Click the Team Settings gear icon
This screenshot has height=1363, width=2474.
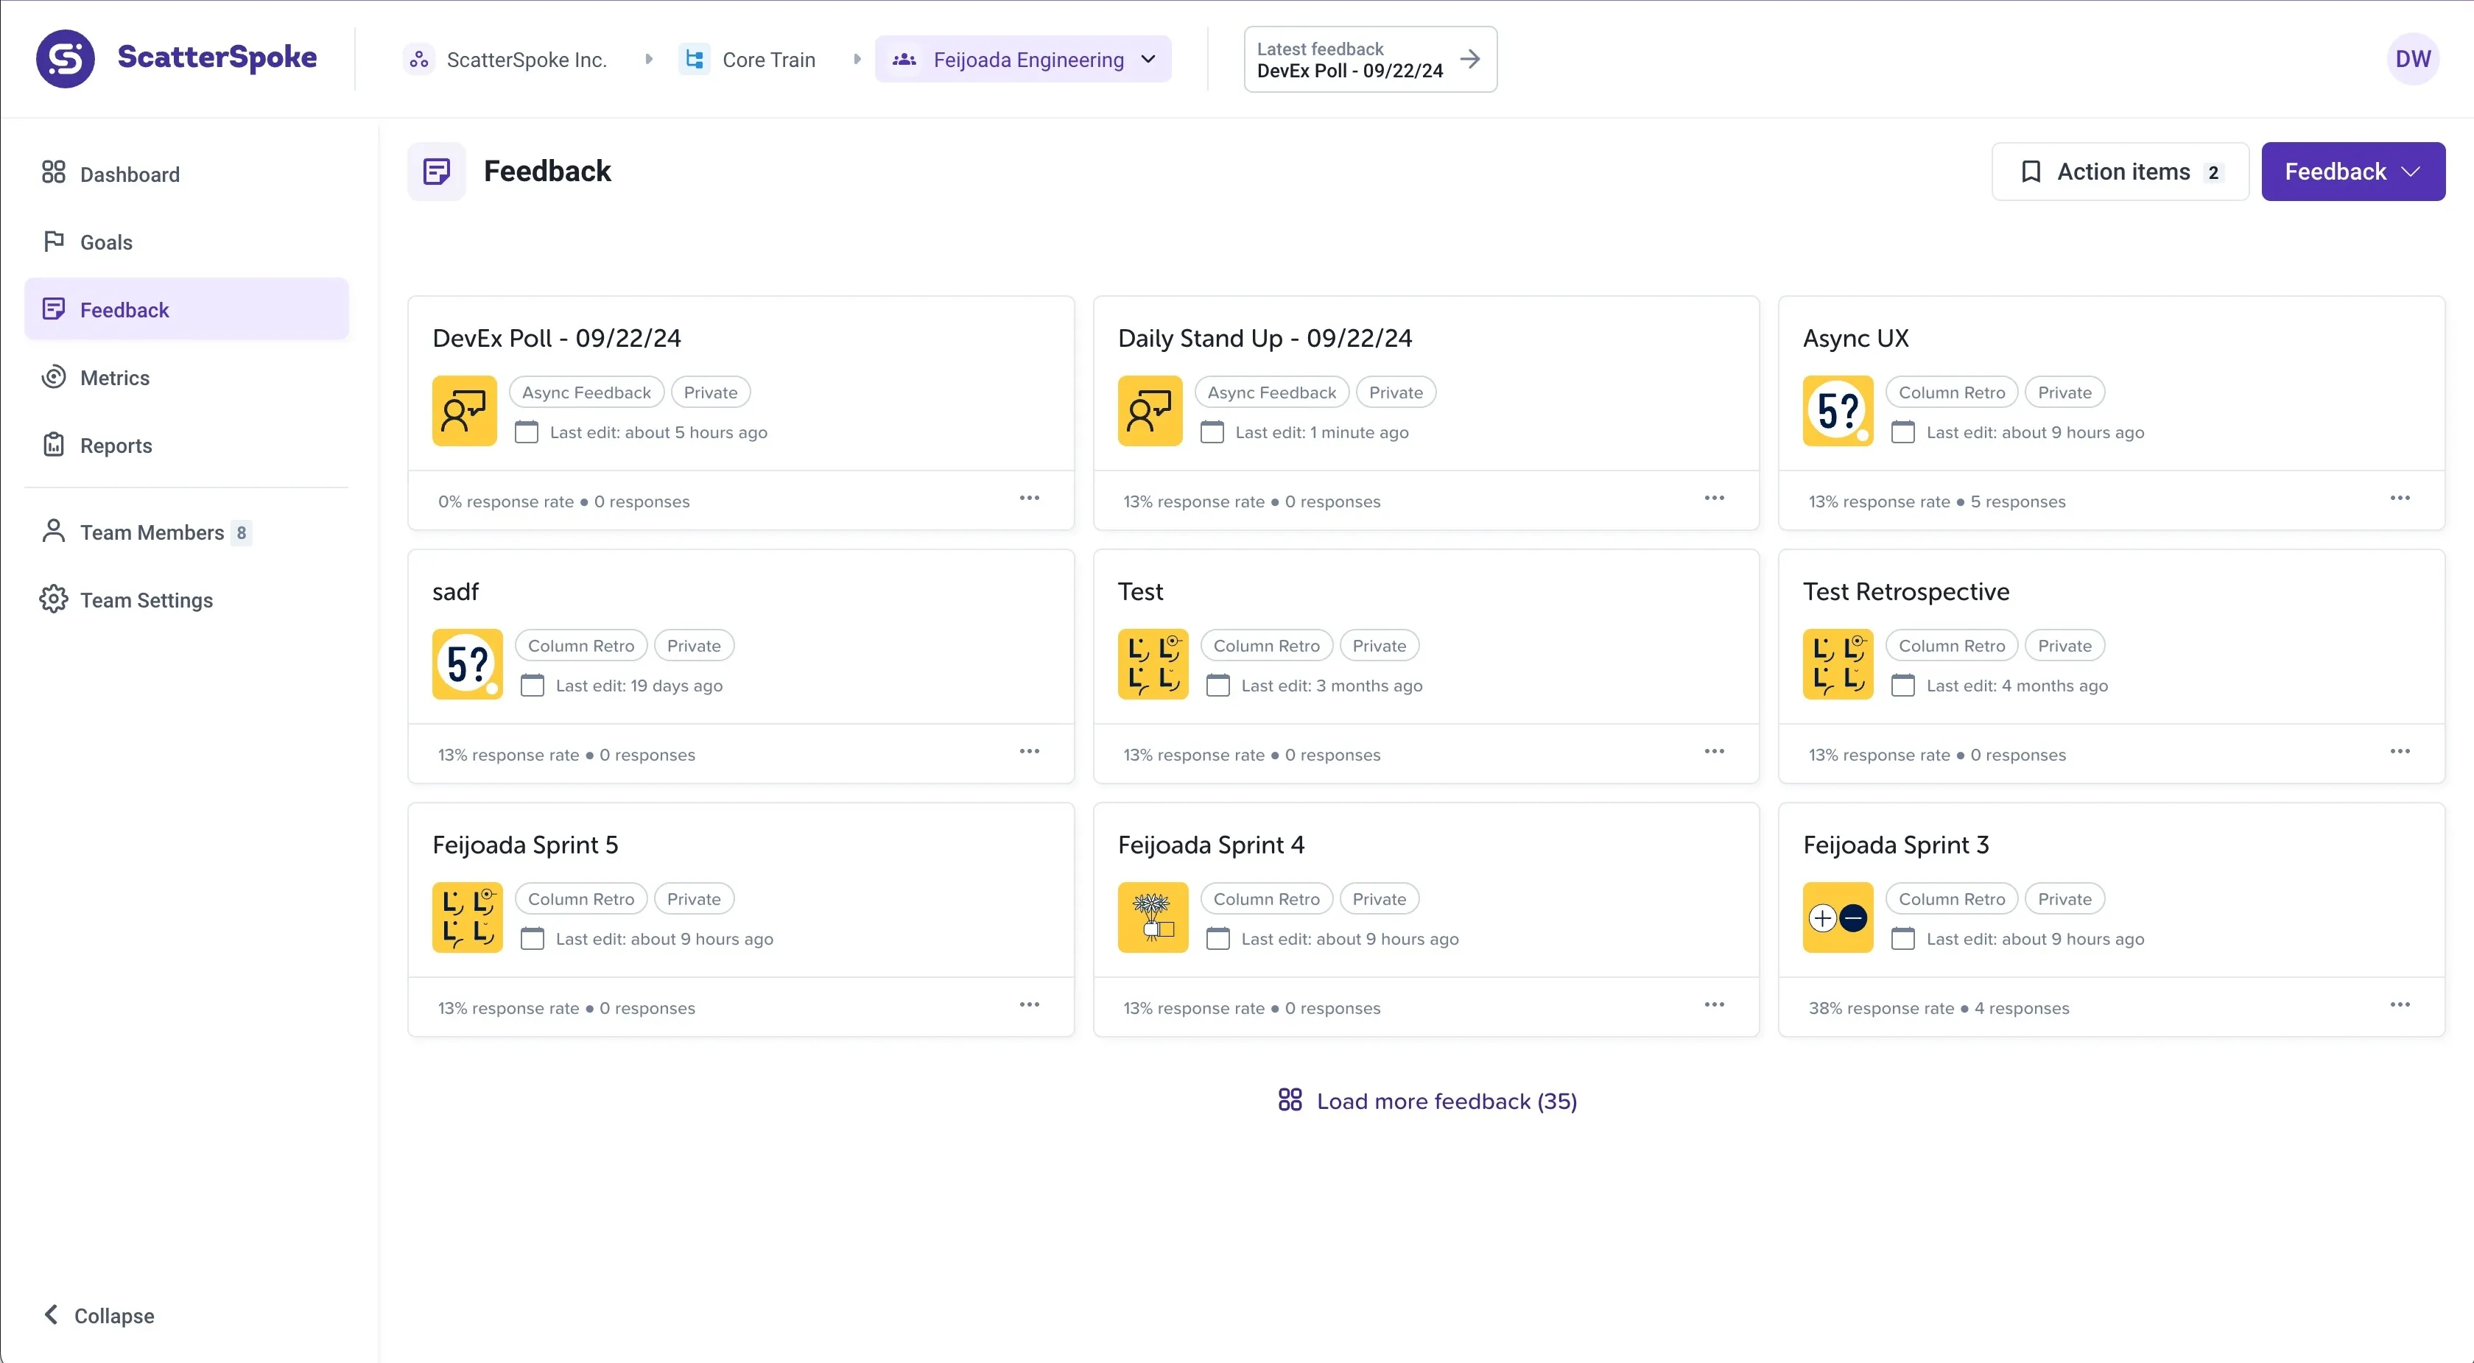click(x=54, y=599)
